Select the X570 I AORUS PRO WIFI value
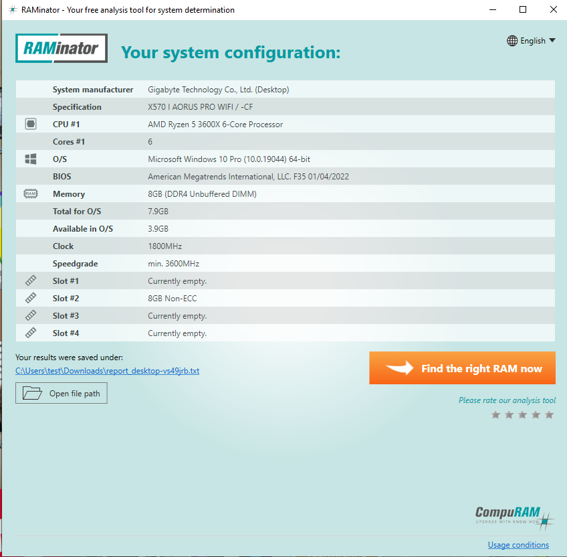This screenshot has height=557, width=567. pos(201,107)
